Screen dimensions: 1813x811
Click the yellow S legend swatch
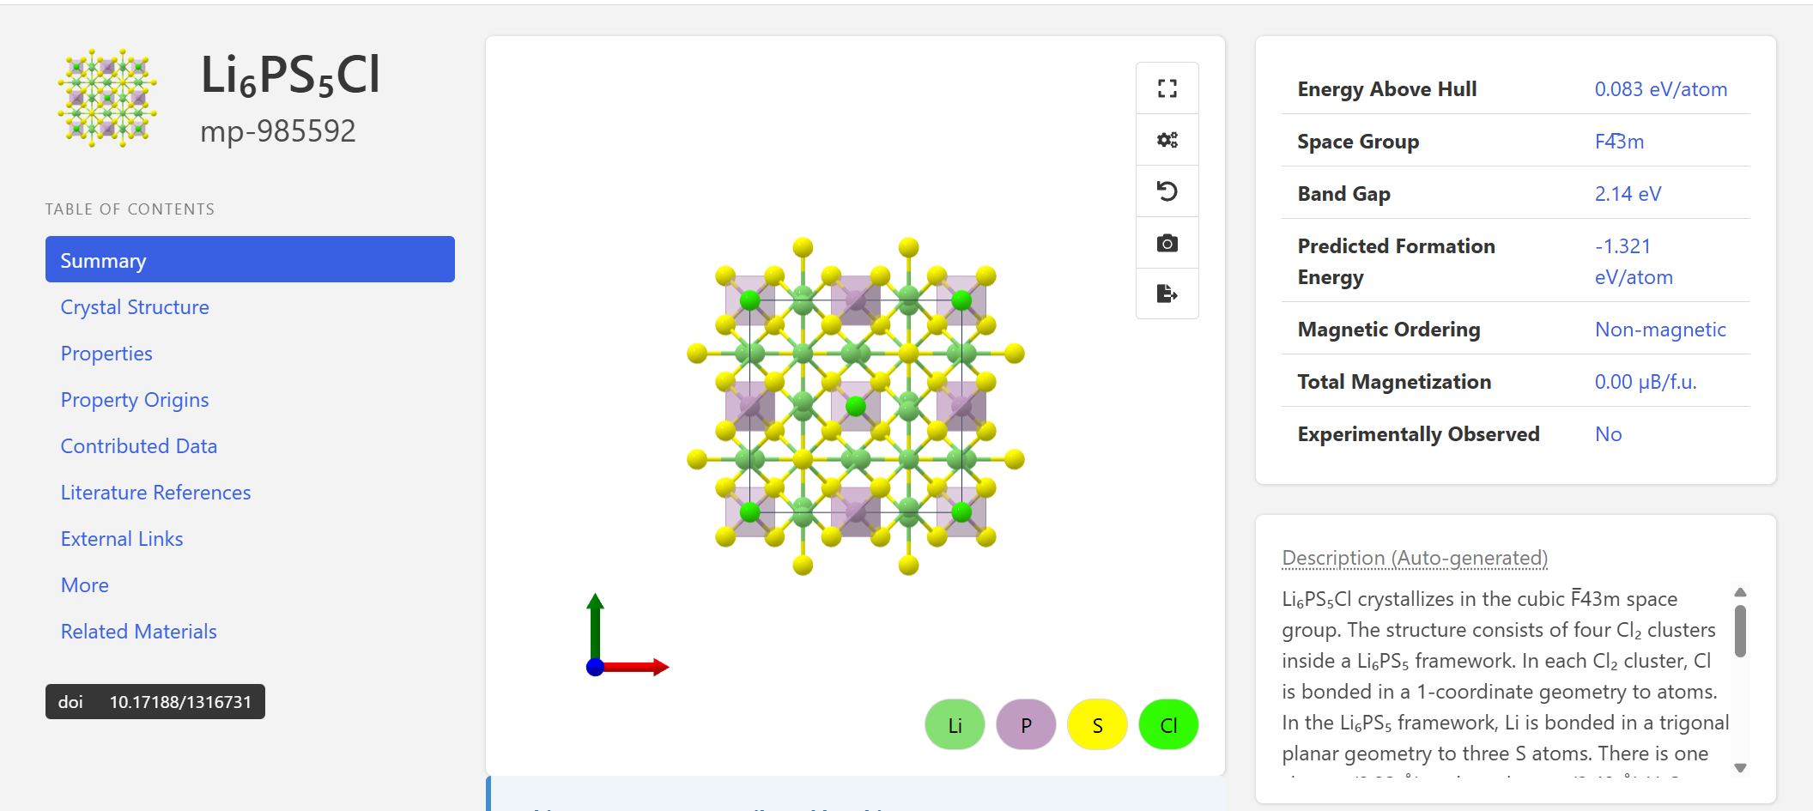[1097, 724]
